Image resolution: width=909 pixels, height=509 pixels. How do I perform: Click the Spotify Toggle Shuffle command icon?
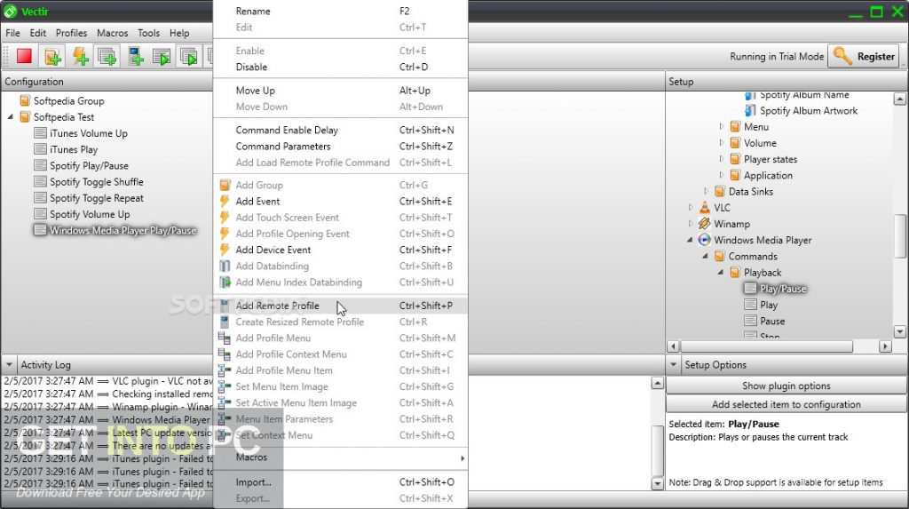pos(40,182)
